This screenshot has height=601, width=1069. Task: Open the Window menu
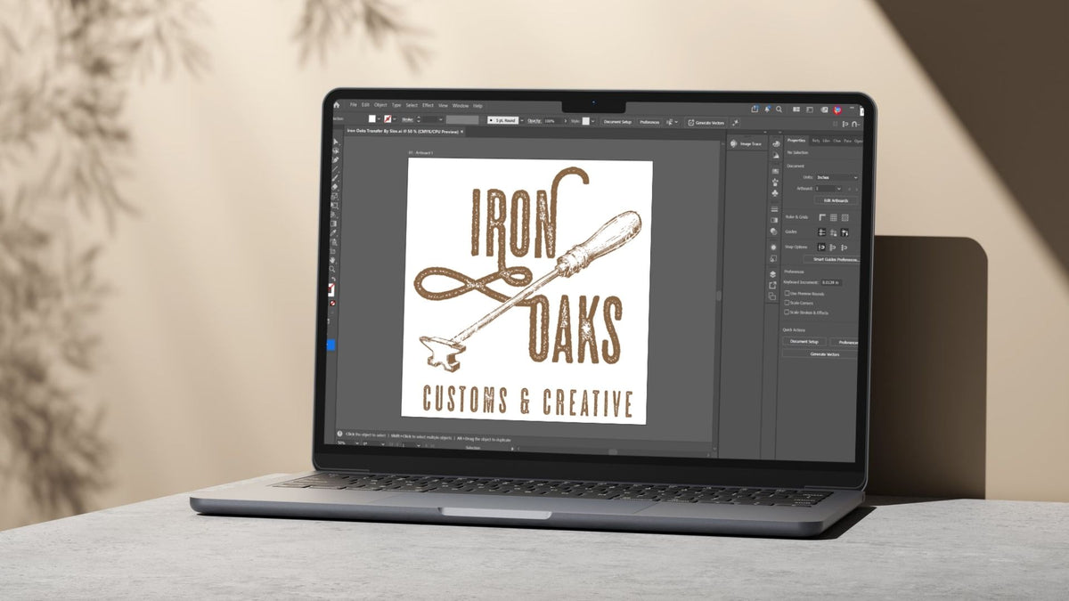[x=460, y=106]
